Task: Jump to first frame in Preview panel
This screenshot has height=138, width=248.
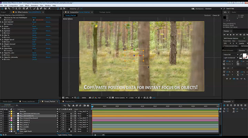Action: (224, 35)
